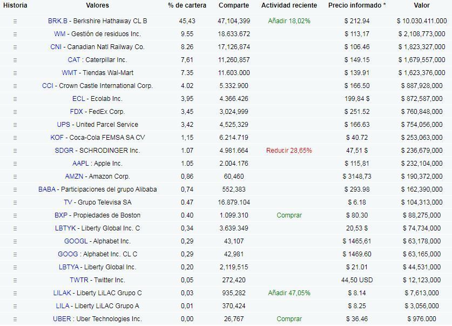Sort by Precio informado header
Image resolution: width=452 pixels, height=326 pixels.
[357, 5]
